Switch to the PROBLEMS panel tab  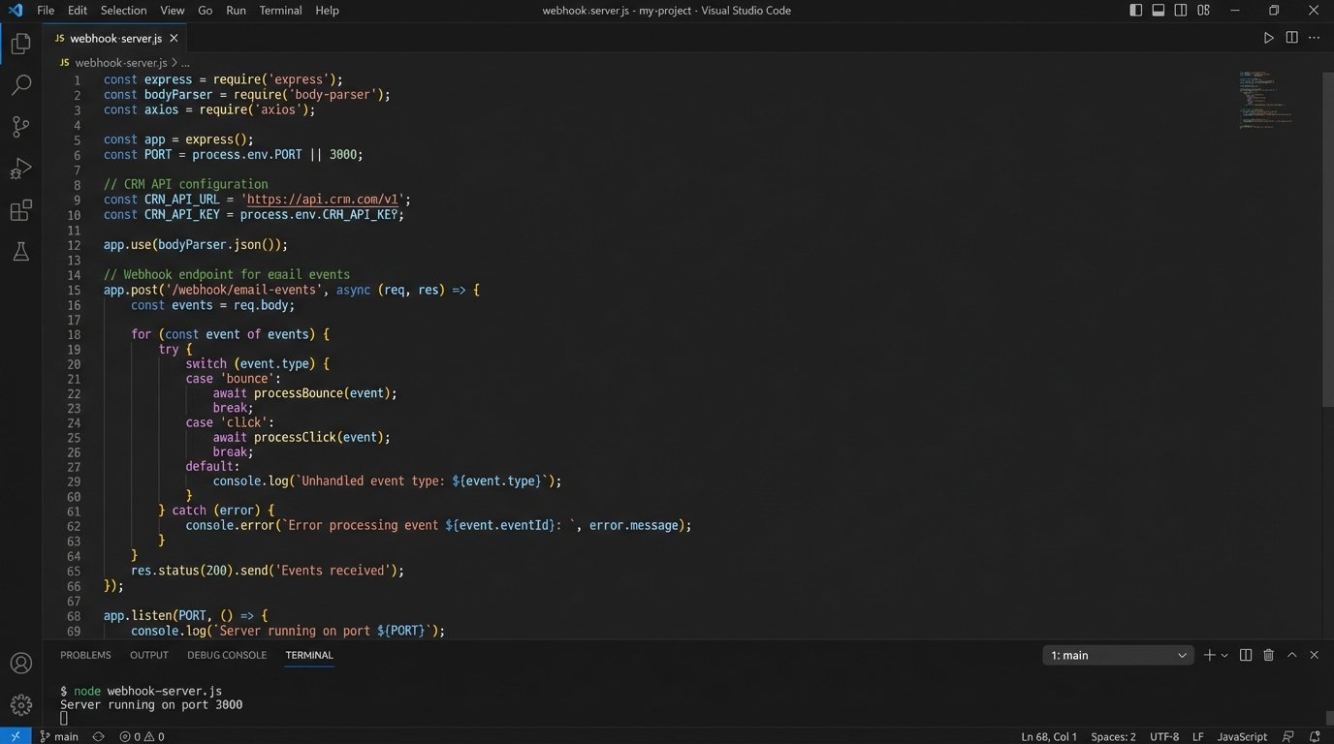(x=85, y=656)
